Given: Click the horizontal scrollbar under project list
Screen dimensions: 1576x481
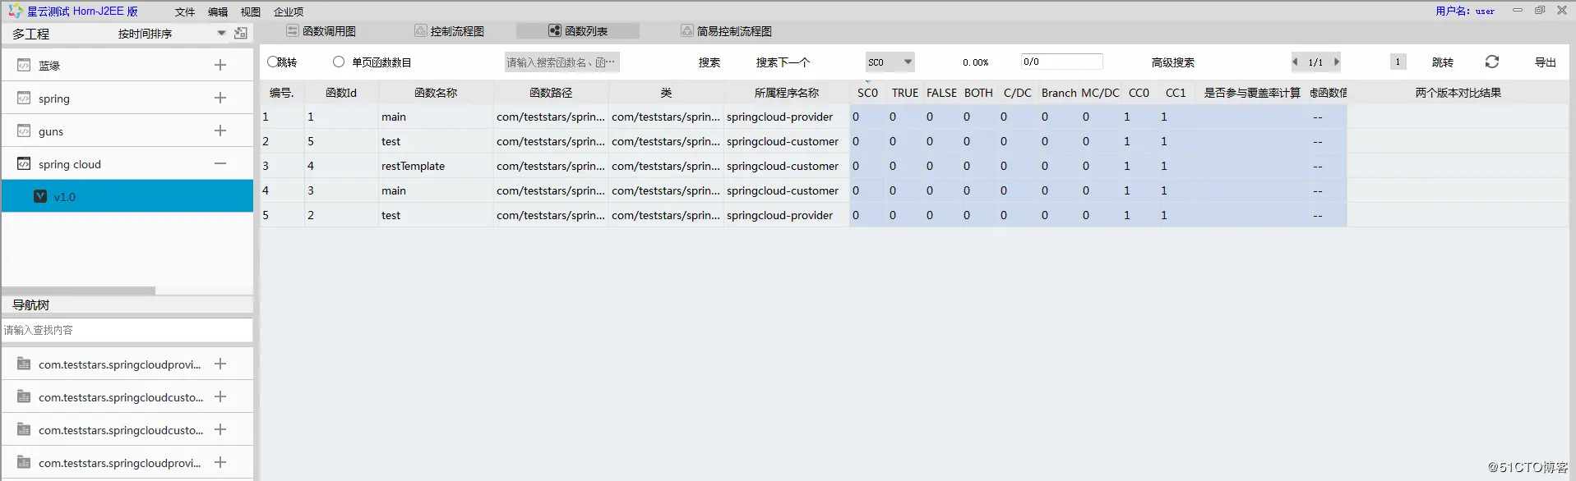Looking at the screenshot, I should coord(78,291).
